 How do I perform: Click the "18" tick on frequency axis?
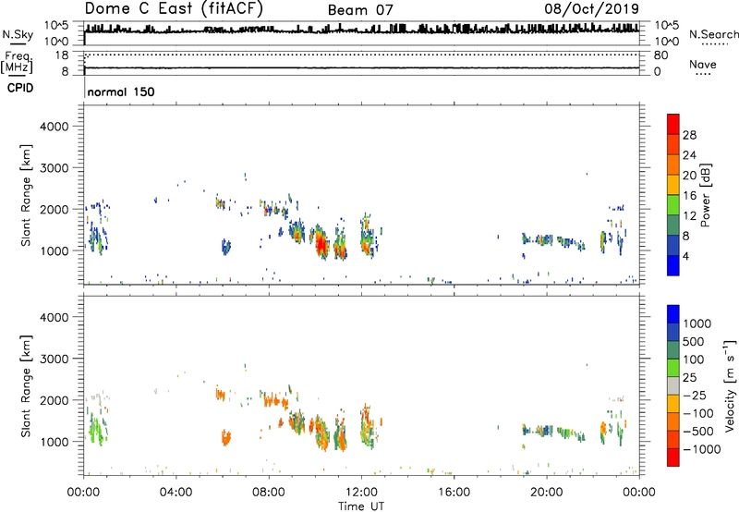point(62,55)
